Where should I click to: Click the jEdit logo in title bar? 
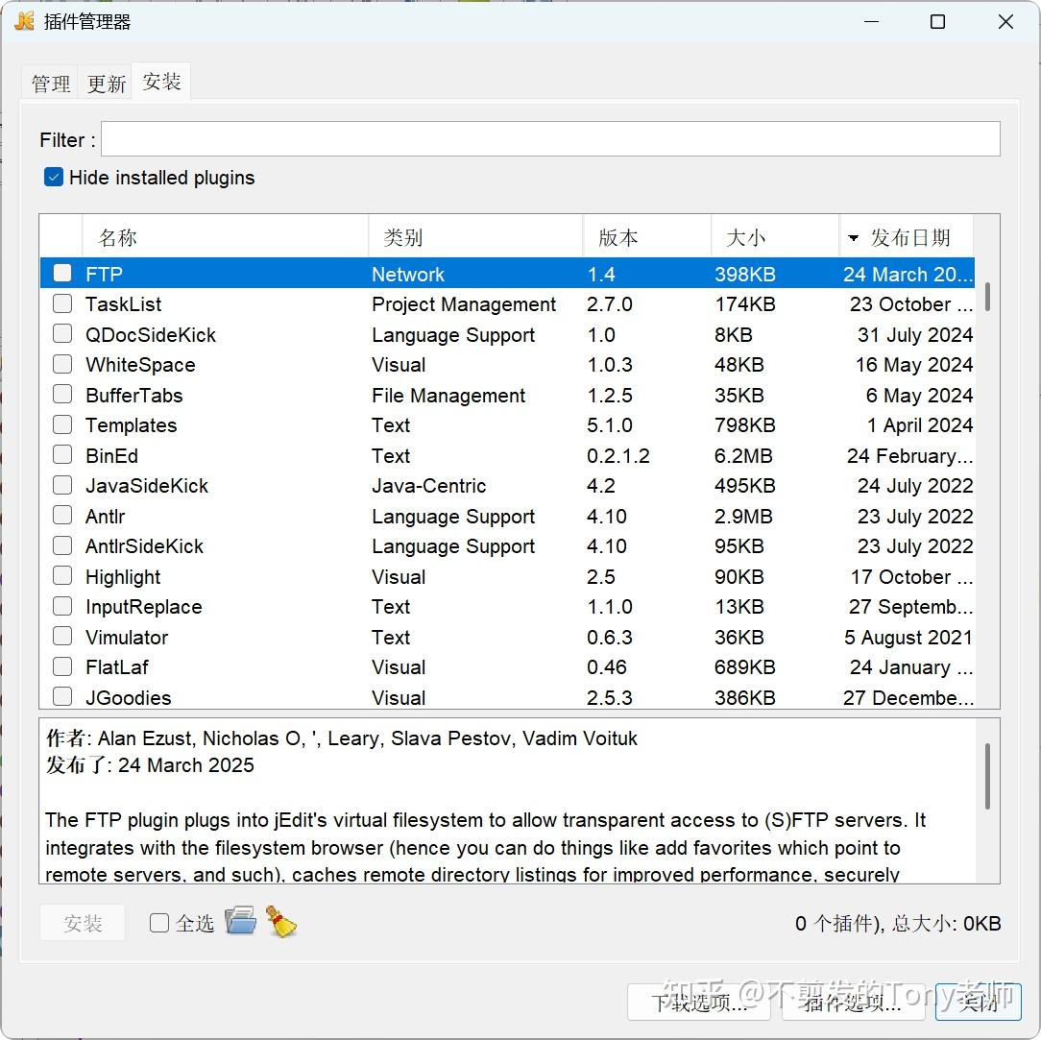25,21
